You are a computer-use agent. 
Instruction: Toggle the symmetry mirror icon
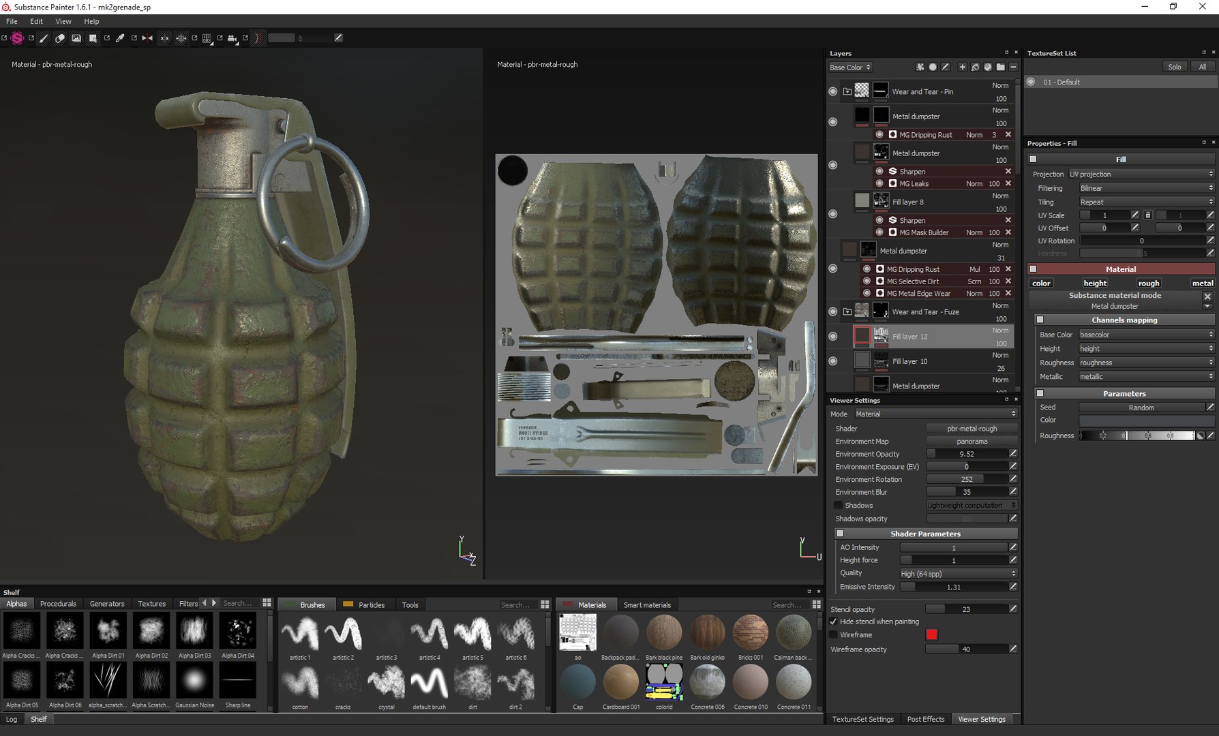tap(147, 38)
